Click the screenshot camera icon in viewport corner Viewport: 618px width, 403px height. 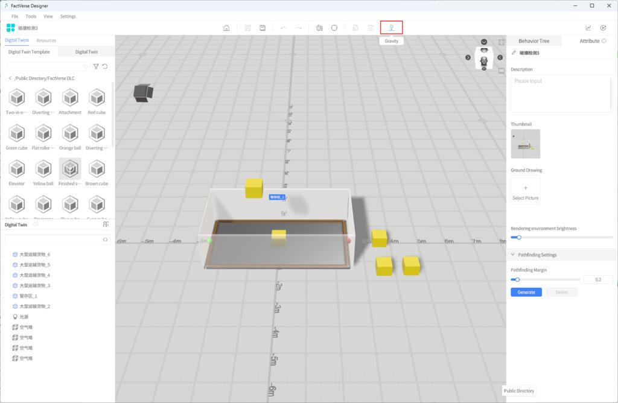(x=502, y=43)
